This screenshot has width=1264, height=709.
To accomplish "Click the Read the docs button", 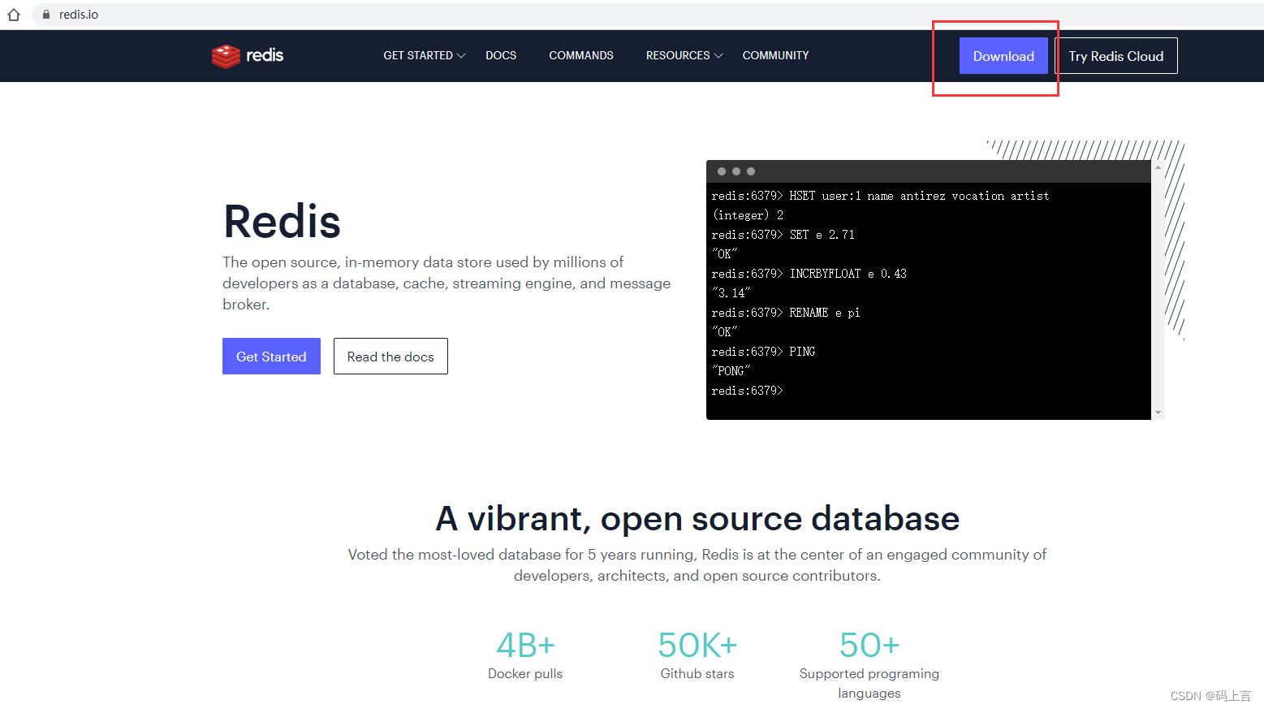I will pos(390,357).
